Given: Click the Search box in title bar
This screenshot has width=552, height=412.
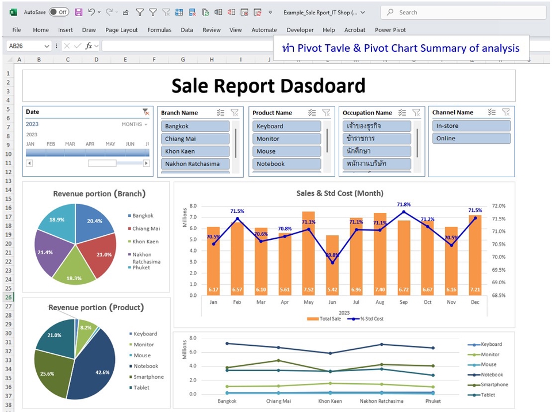Looking at the screenshot, I should click(x=463, y=12).
